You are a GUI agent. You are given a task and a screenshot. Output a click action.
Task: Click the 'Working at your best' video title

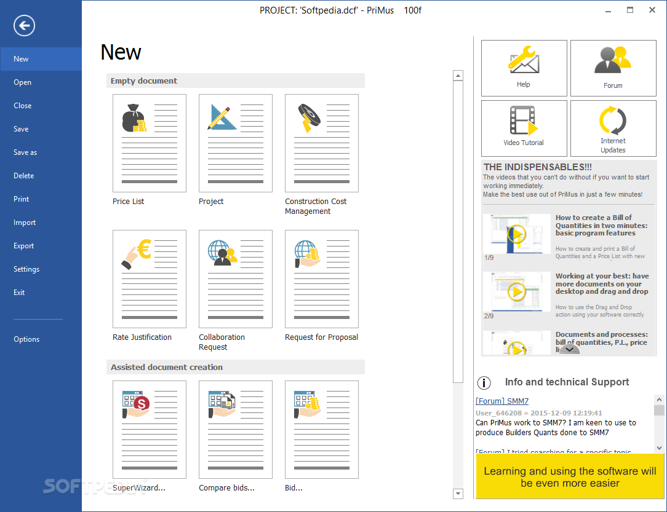[602, 284]
